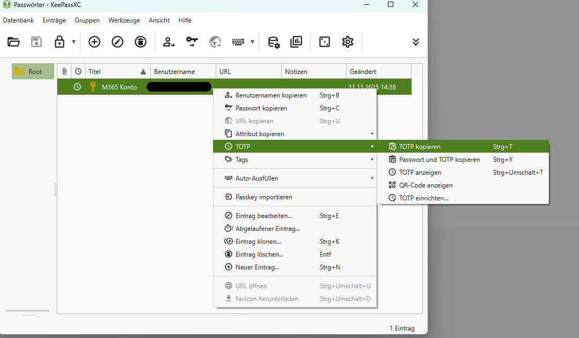
Task: Open application settings gear icon
Action: 348,42
